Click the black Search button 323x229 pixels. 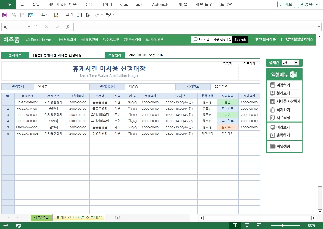tap(240, 40)
